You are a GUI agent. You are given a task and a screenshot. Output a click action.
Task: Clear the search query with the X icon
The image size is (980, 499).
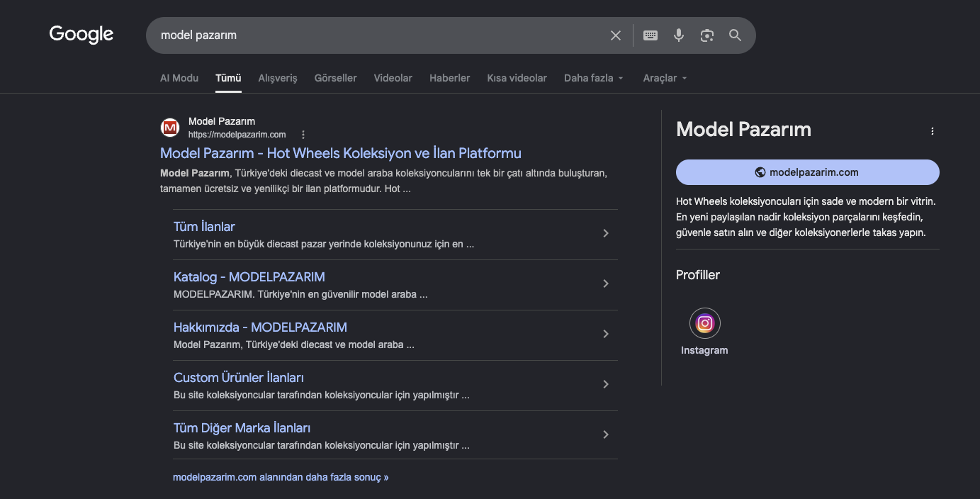click(616, 35)
